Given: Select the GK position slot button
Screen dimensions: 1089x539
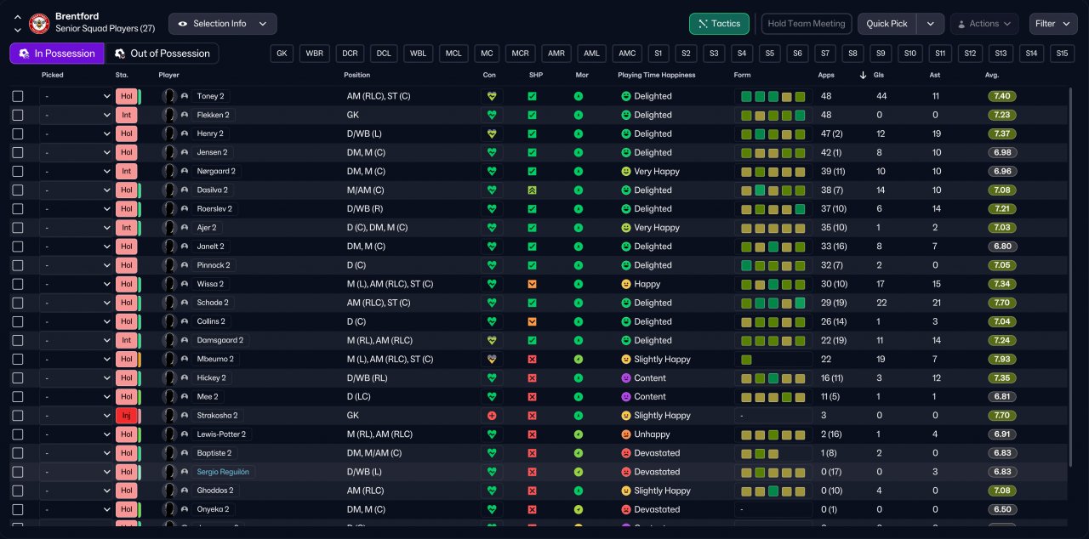Looking at the screenshot, I should point(282,54).
